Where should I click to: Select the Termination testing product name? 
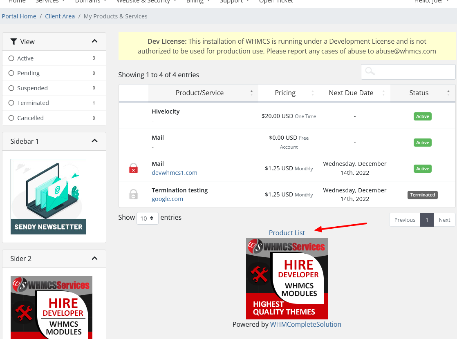[179, 190]
